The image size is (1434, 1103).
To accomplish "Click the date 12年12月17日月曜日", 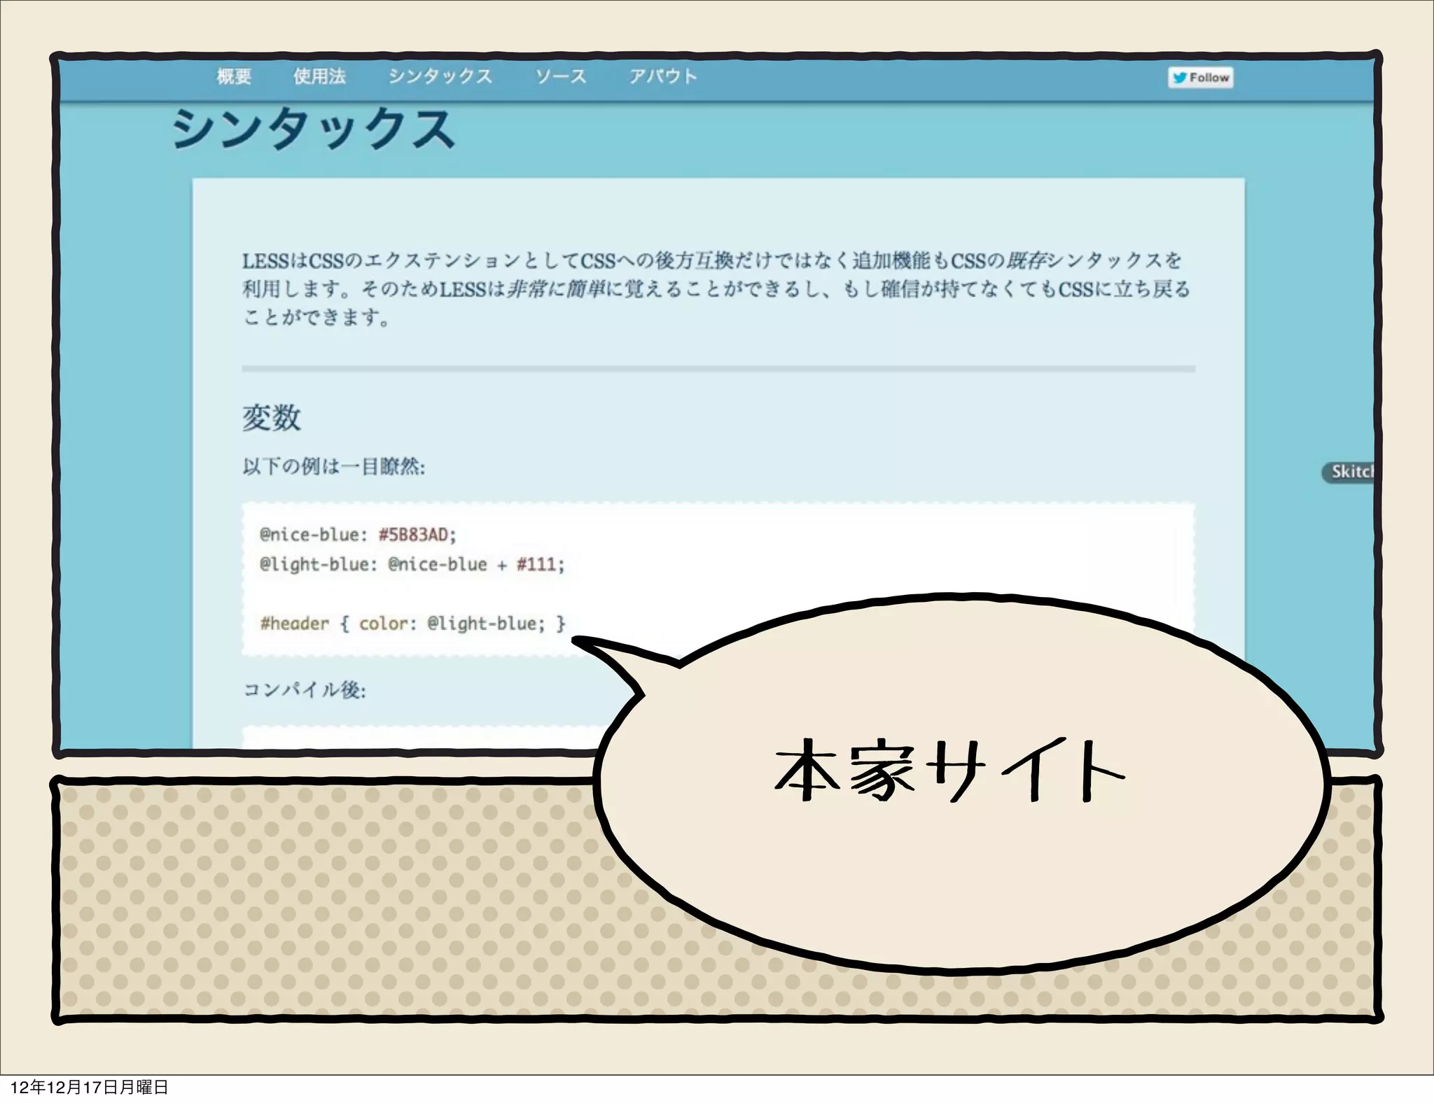I will 90,1087.
